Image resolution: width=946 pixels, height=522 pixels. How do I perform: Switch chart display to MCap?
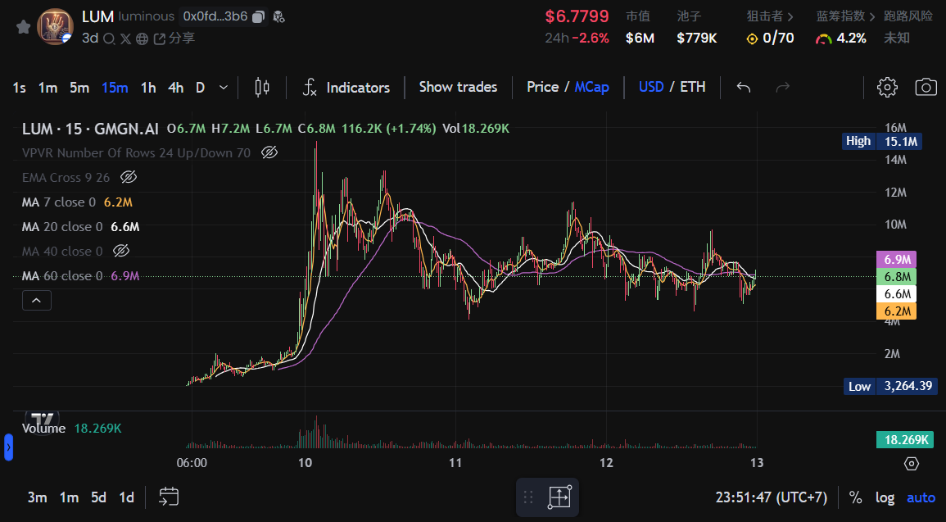point(592,87)
